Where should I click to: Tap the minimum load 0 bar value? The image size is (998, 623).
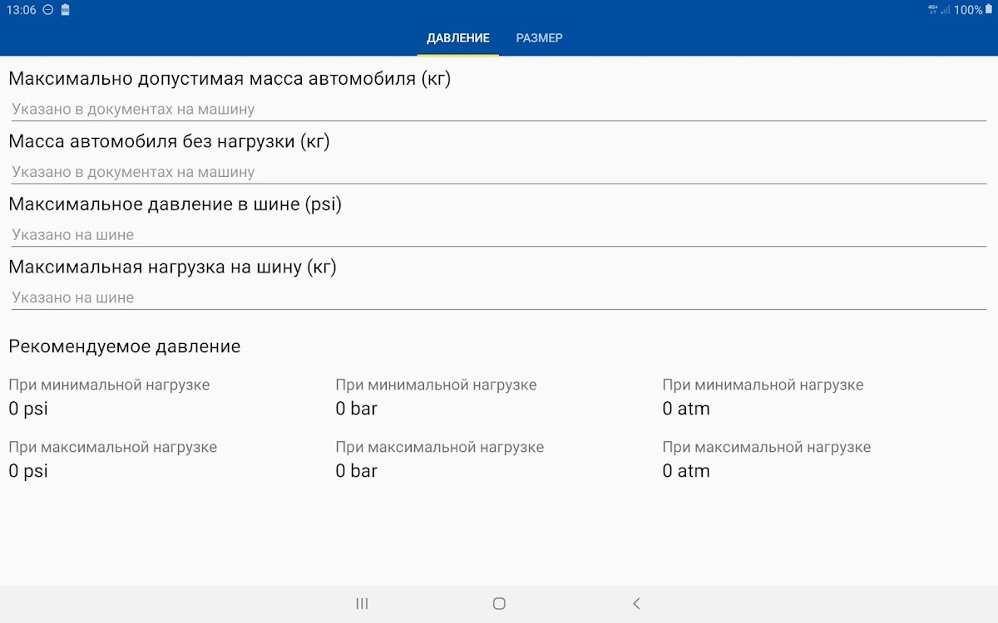[x=356, y=409]
